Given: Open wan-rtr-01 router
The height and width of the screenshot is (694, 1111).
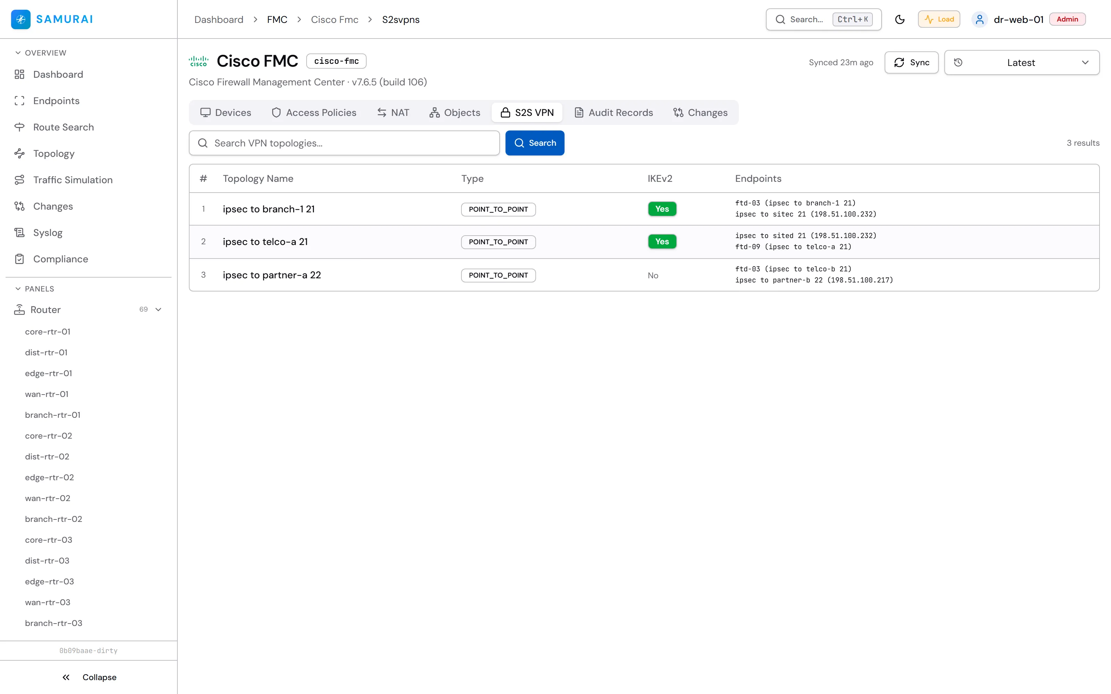Looking at the screenshot, I should [x=47, y=394].
